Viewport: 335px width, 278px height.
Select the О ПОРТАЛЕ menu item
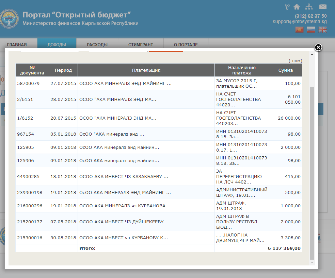[186, 45]
